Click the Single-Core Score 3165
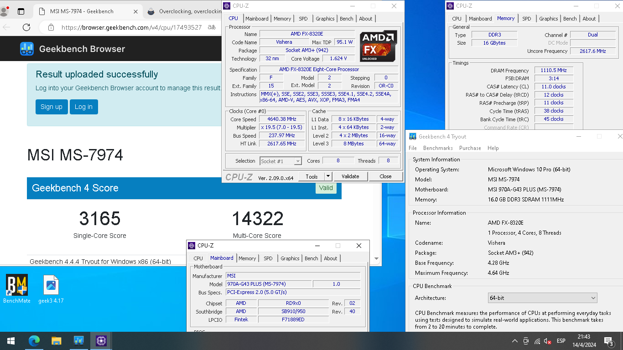 pyautogui.click(x=100, y=219)
